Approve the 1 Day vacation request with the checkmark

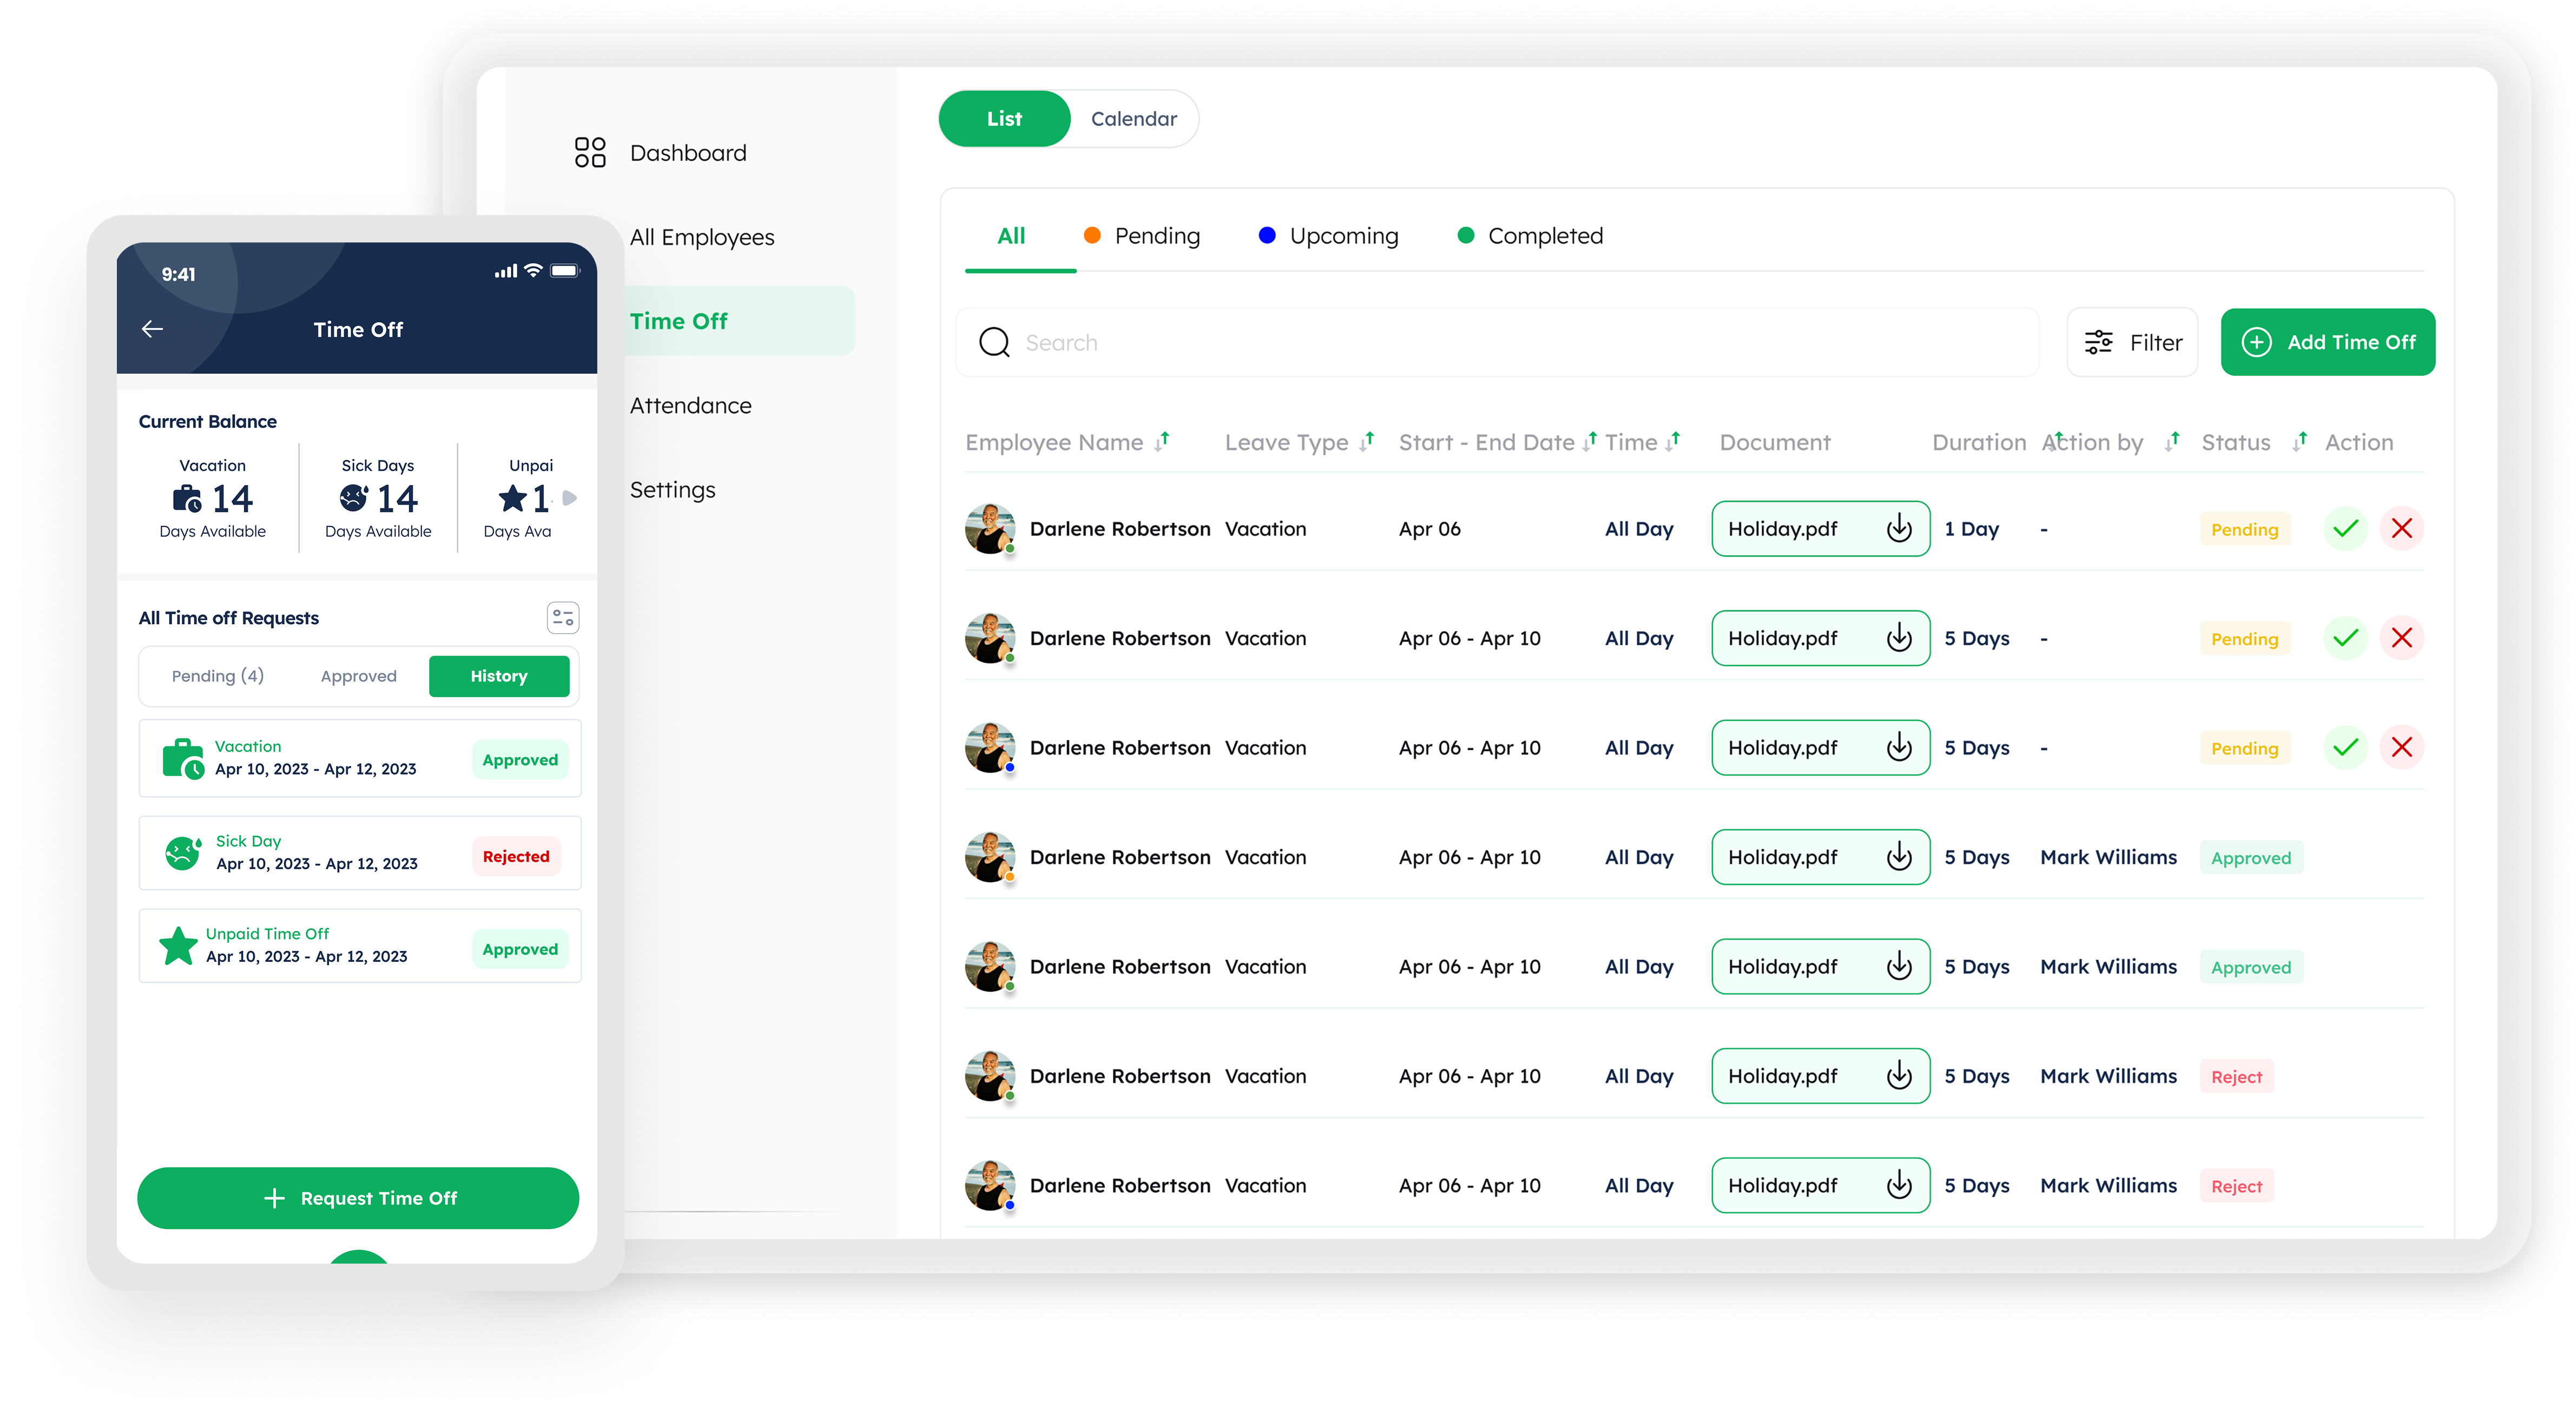[2345, 529]
